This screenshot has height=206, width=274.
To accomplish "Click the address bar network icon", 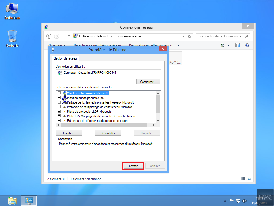I will click(75, 36).
